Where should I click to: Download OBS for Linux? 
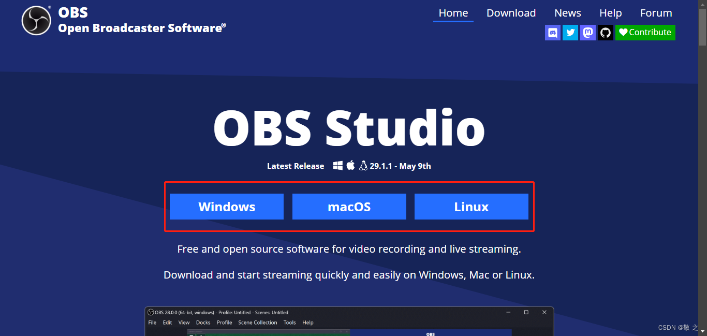(x=472, y=207)
